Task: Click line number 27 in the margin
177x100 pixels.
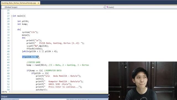Action: [8, 16]
